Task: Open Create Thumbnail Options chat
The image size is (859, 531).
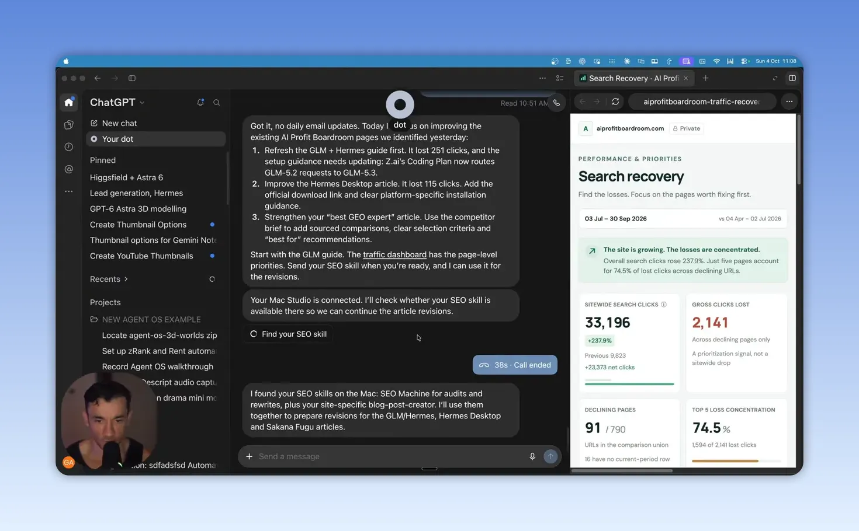Action: 138,225
